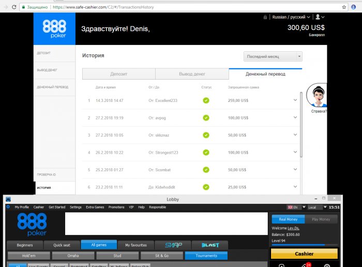This screenshot has height=267, width=362.
Task: Click the globe extension icon in browser
Action: [x=353, y=7]
